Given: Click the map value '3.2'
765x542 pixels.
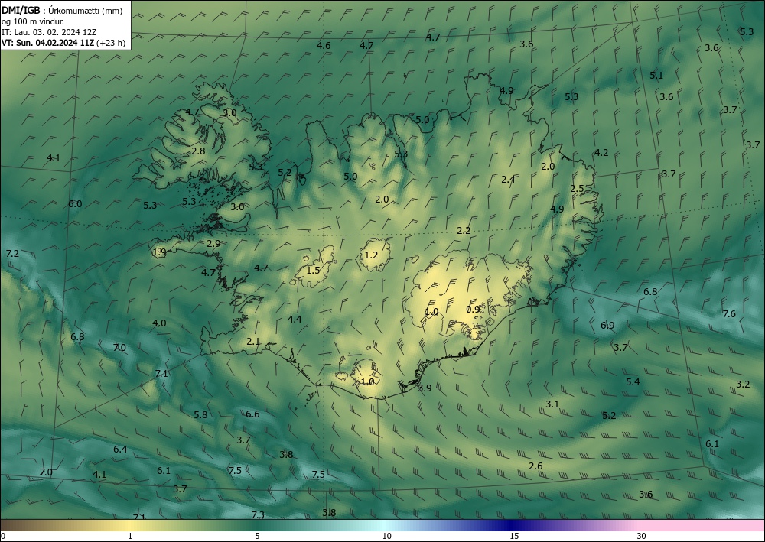Looking at the screenshot, I should click(743, 384).
